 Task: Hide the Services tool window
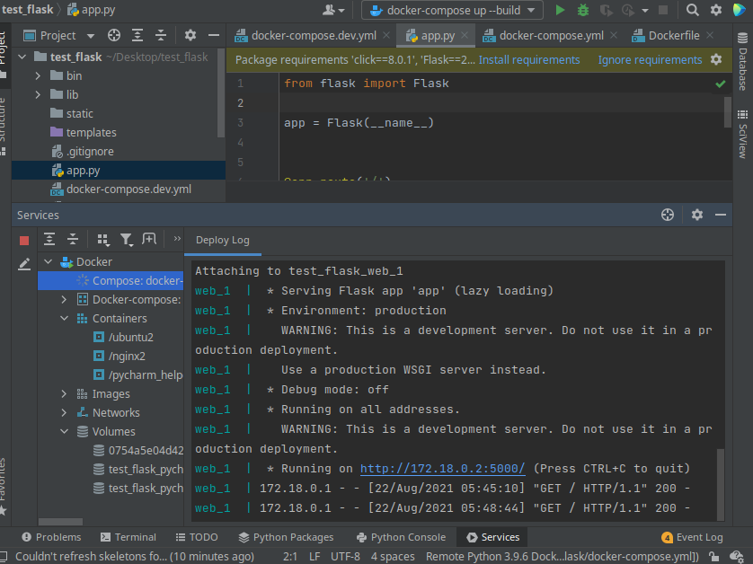pyautogui.click(x=721, y=215)
